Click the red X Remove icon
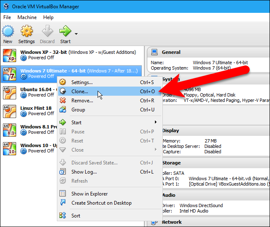The image size is (270, 227). [x=63, y=100]
